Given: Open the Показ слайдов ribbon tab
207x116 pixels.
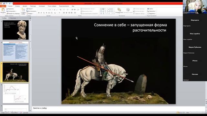Looking at the screenshot, I should [52, 6].
